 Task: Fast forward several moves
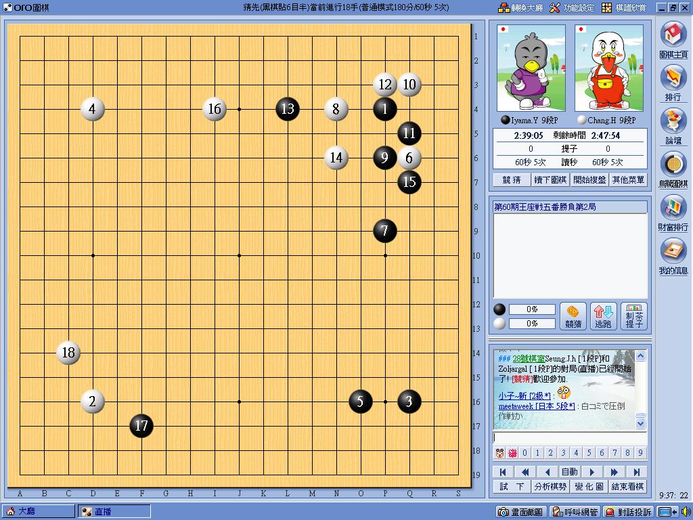click(614, 472)
